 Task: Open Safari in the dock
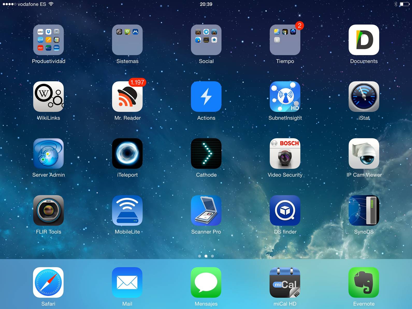(x=48, y=282)
